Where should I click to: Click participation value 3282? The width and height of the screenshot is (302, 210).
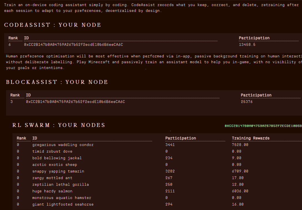[x=170, y=171]
